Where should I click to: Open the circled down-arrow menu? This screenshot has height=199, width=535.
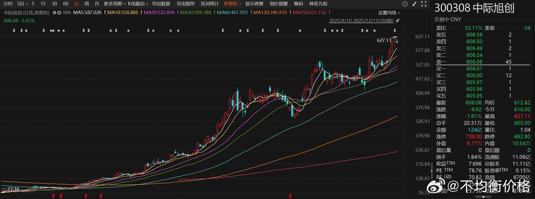(x=405, y=4)
